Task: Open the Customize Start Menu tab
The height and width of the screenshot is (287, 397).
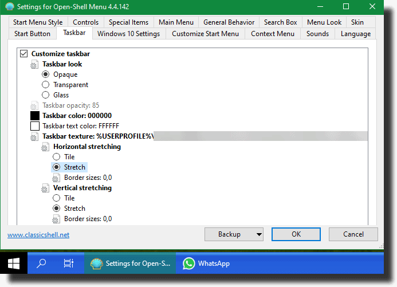Action: [205, 34]
